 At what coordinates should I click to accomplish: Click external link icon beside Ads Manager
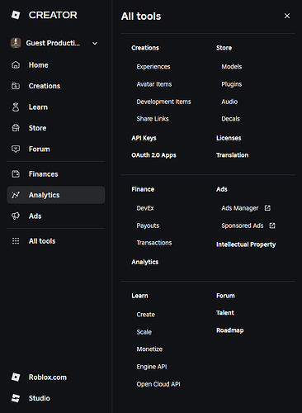click(x=267, y=208)
